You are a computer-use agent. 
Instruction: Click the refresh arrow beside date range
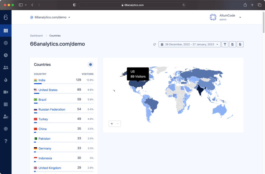(x=154, y=44)
